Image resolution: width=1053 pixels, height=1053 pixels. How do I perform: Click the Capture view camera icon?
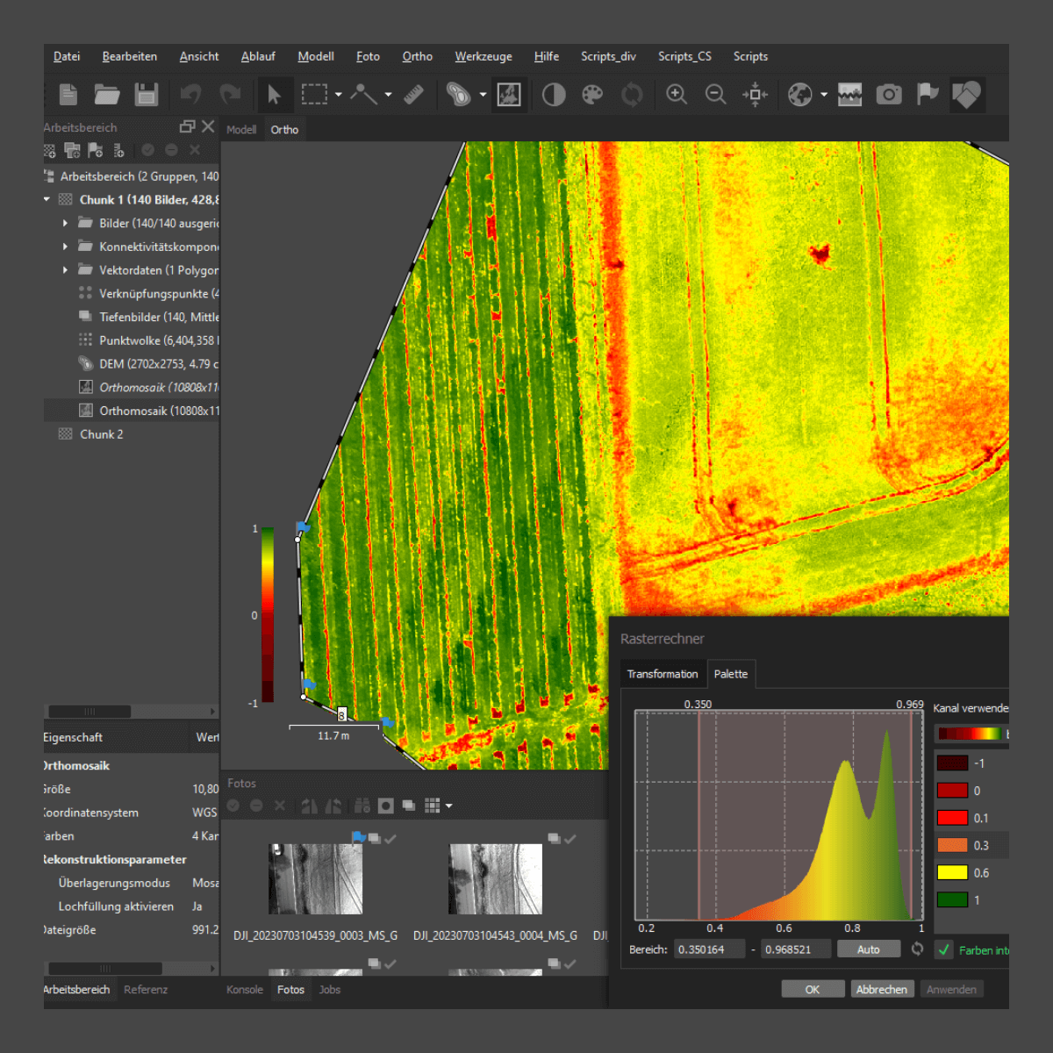pos(889,94)
